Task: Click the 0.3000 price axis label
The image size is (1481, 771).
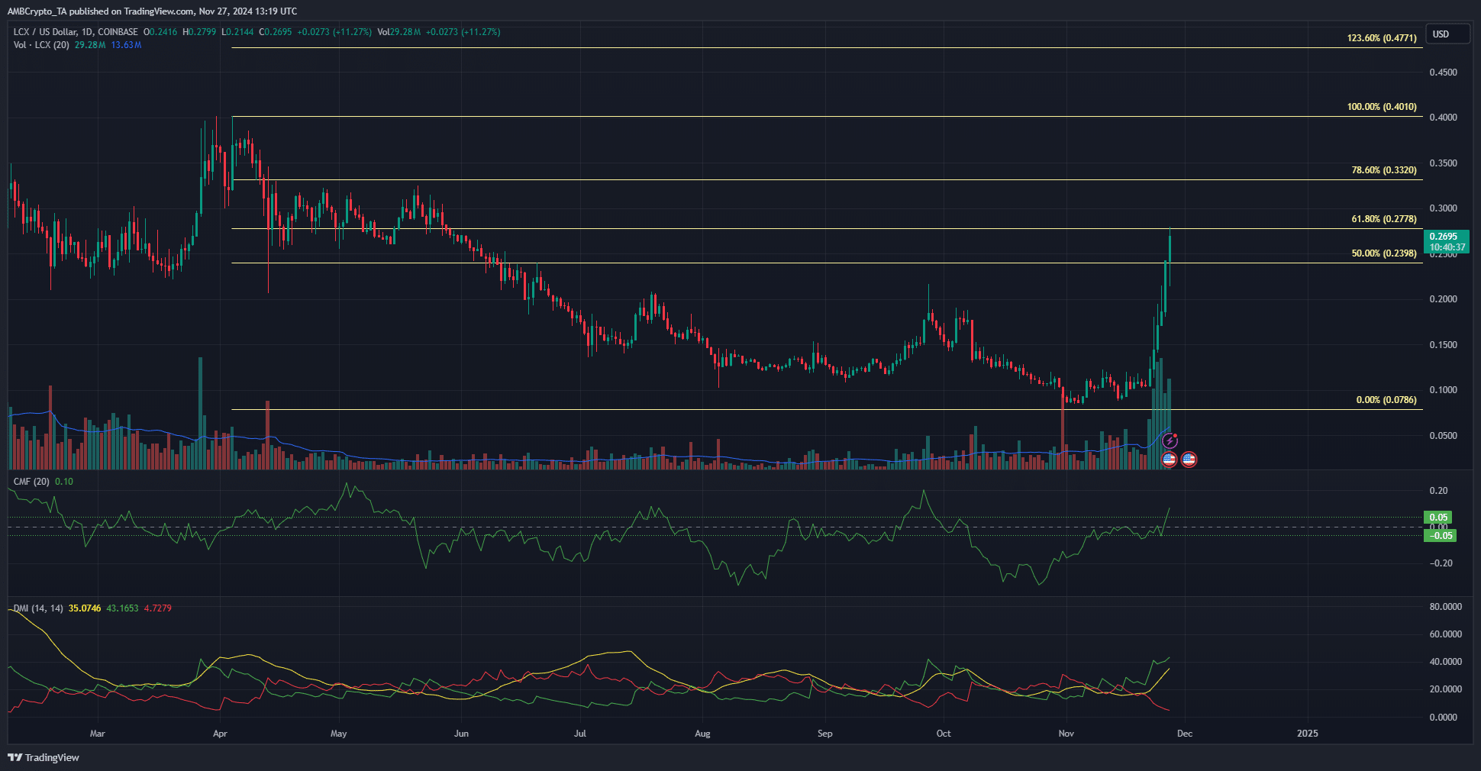Action: coord(1443,208)
